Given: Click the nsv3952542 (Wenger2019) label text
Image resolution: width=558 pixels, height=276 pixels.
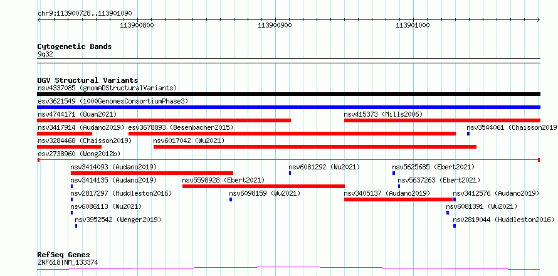Looking at the screenshot, I should coord(118,220).
